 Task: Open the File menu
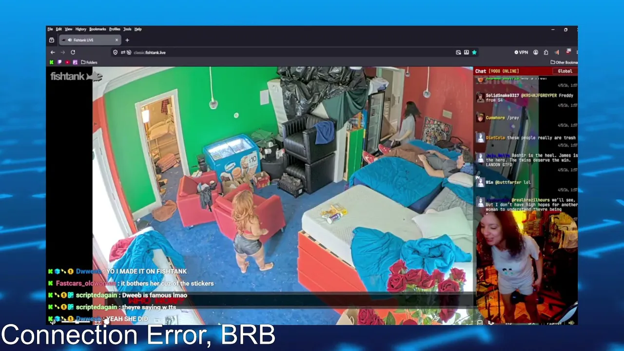point(50,29)
